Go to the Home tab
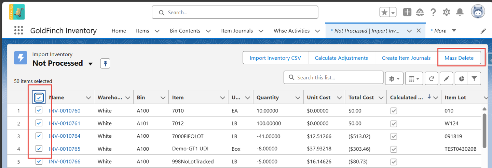Image resolution: width=492 pixels, height=168 pixels. pyautogui.click(x=119, y=31)
